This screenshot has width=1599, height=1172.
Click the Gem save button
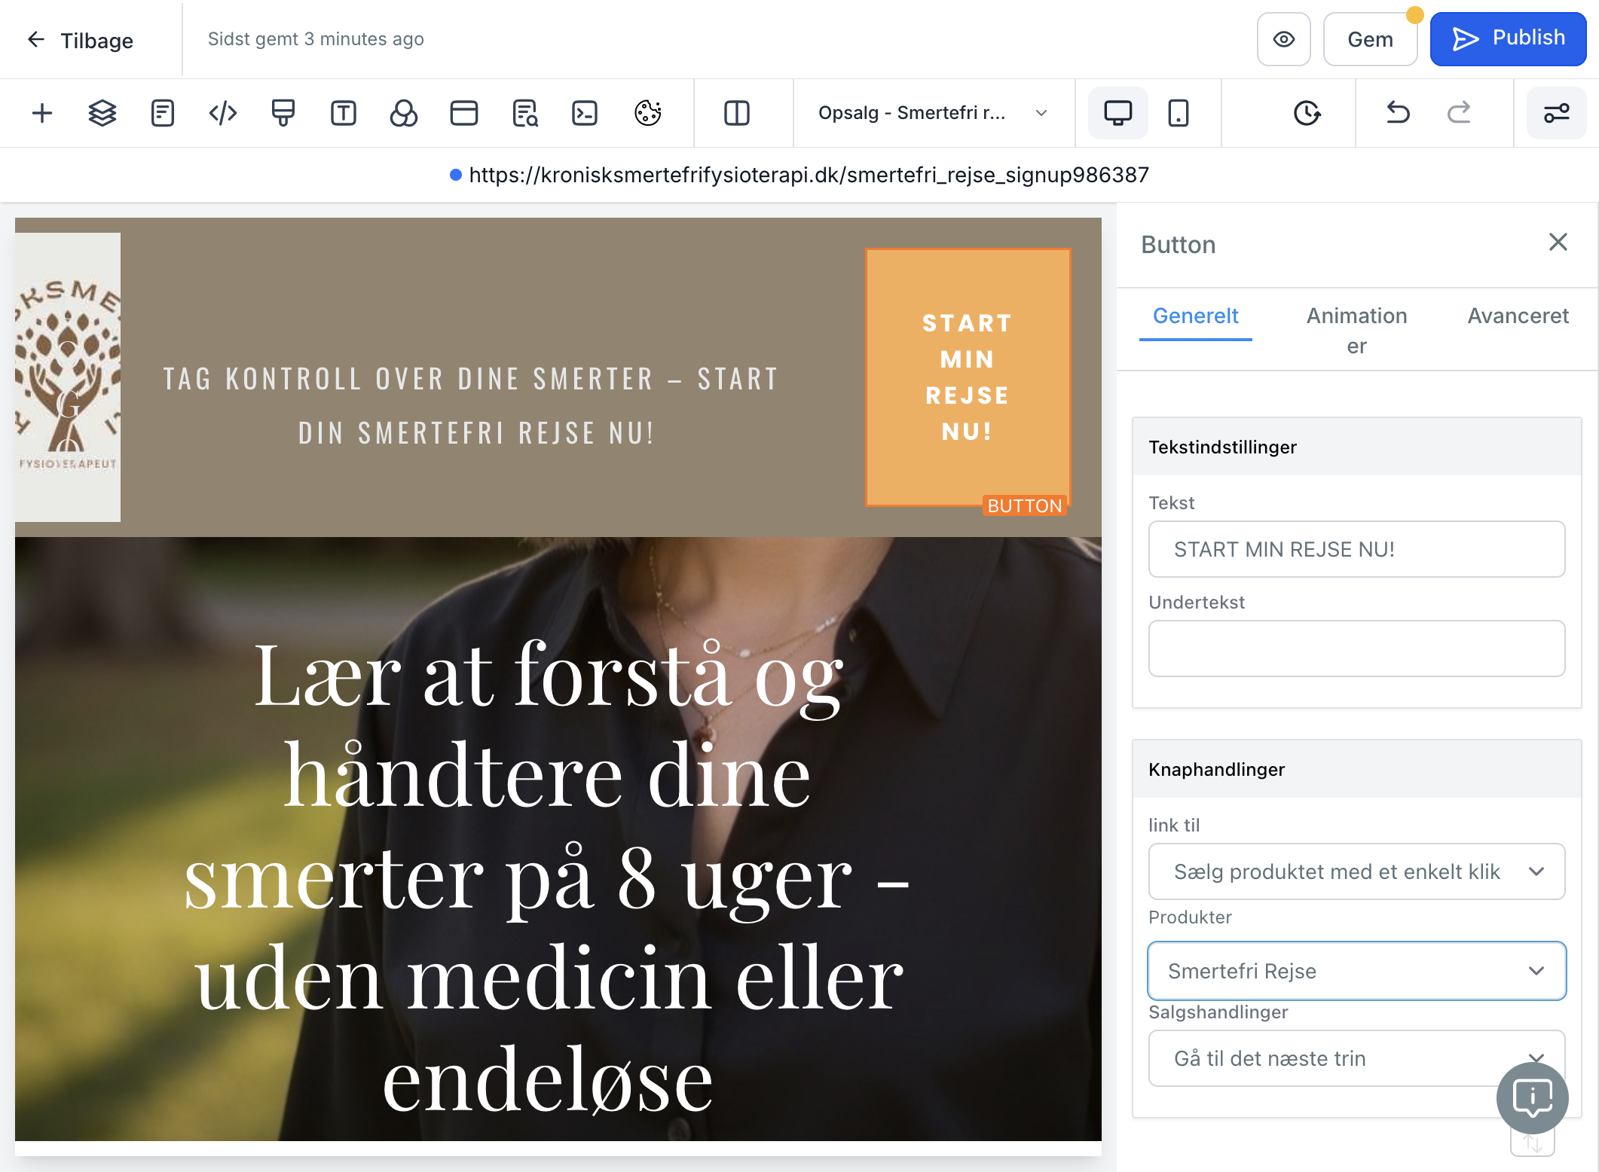tap(1370, 39)
